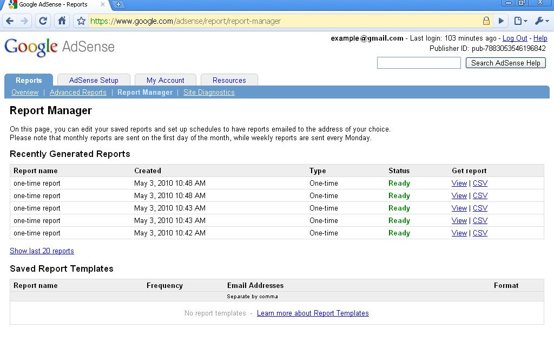Viewport: 554px width, 341px height.
Task: Click the Status column header
Action: coord(399,170)
